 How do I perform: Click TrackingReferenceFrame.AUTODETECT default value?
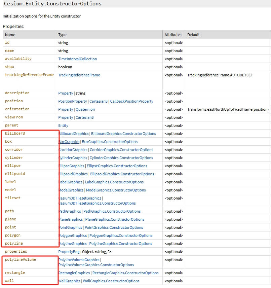pos(220,75)
